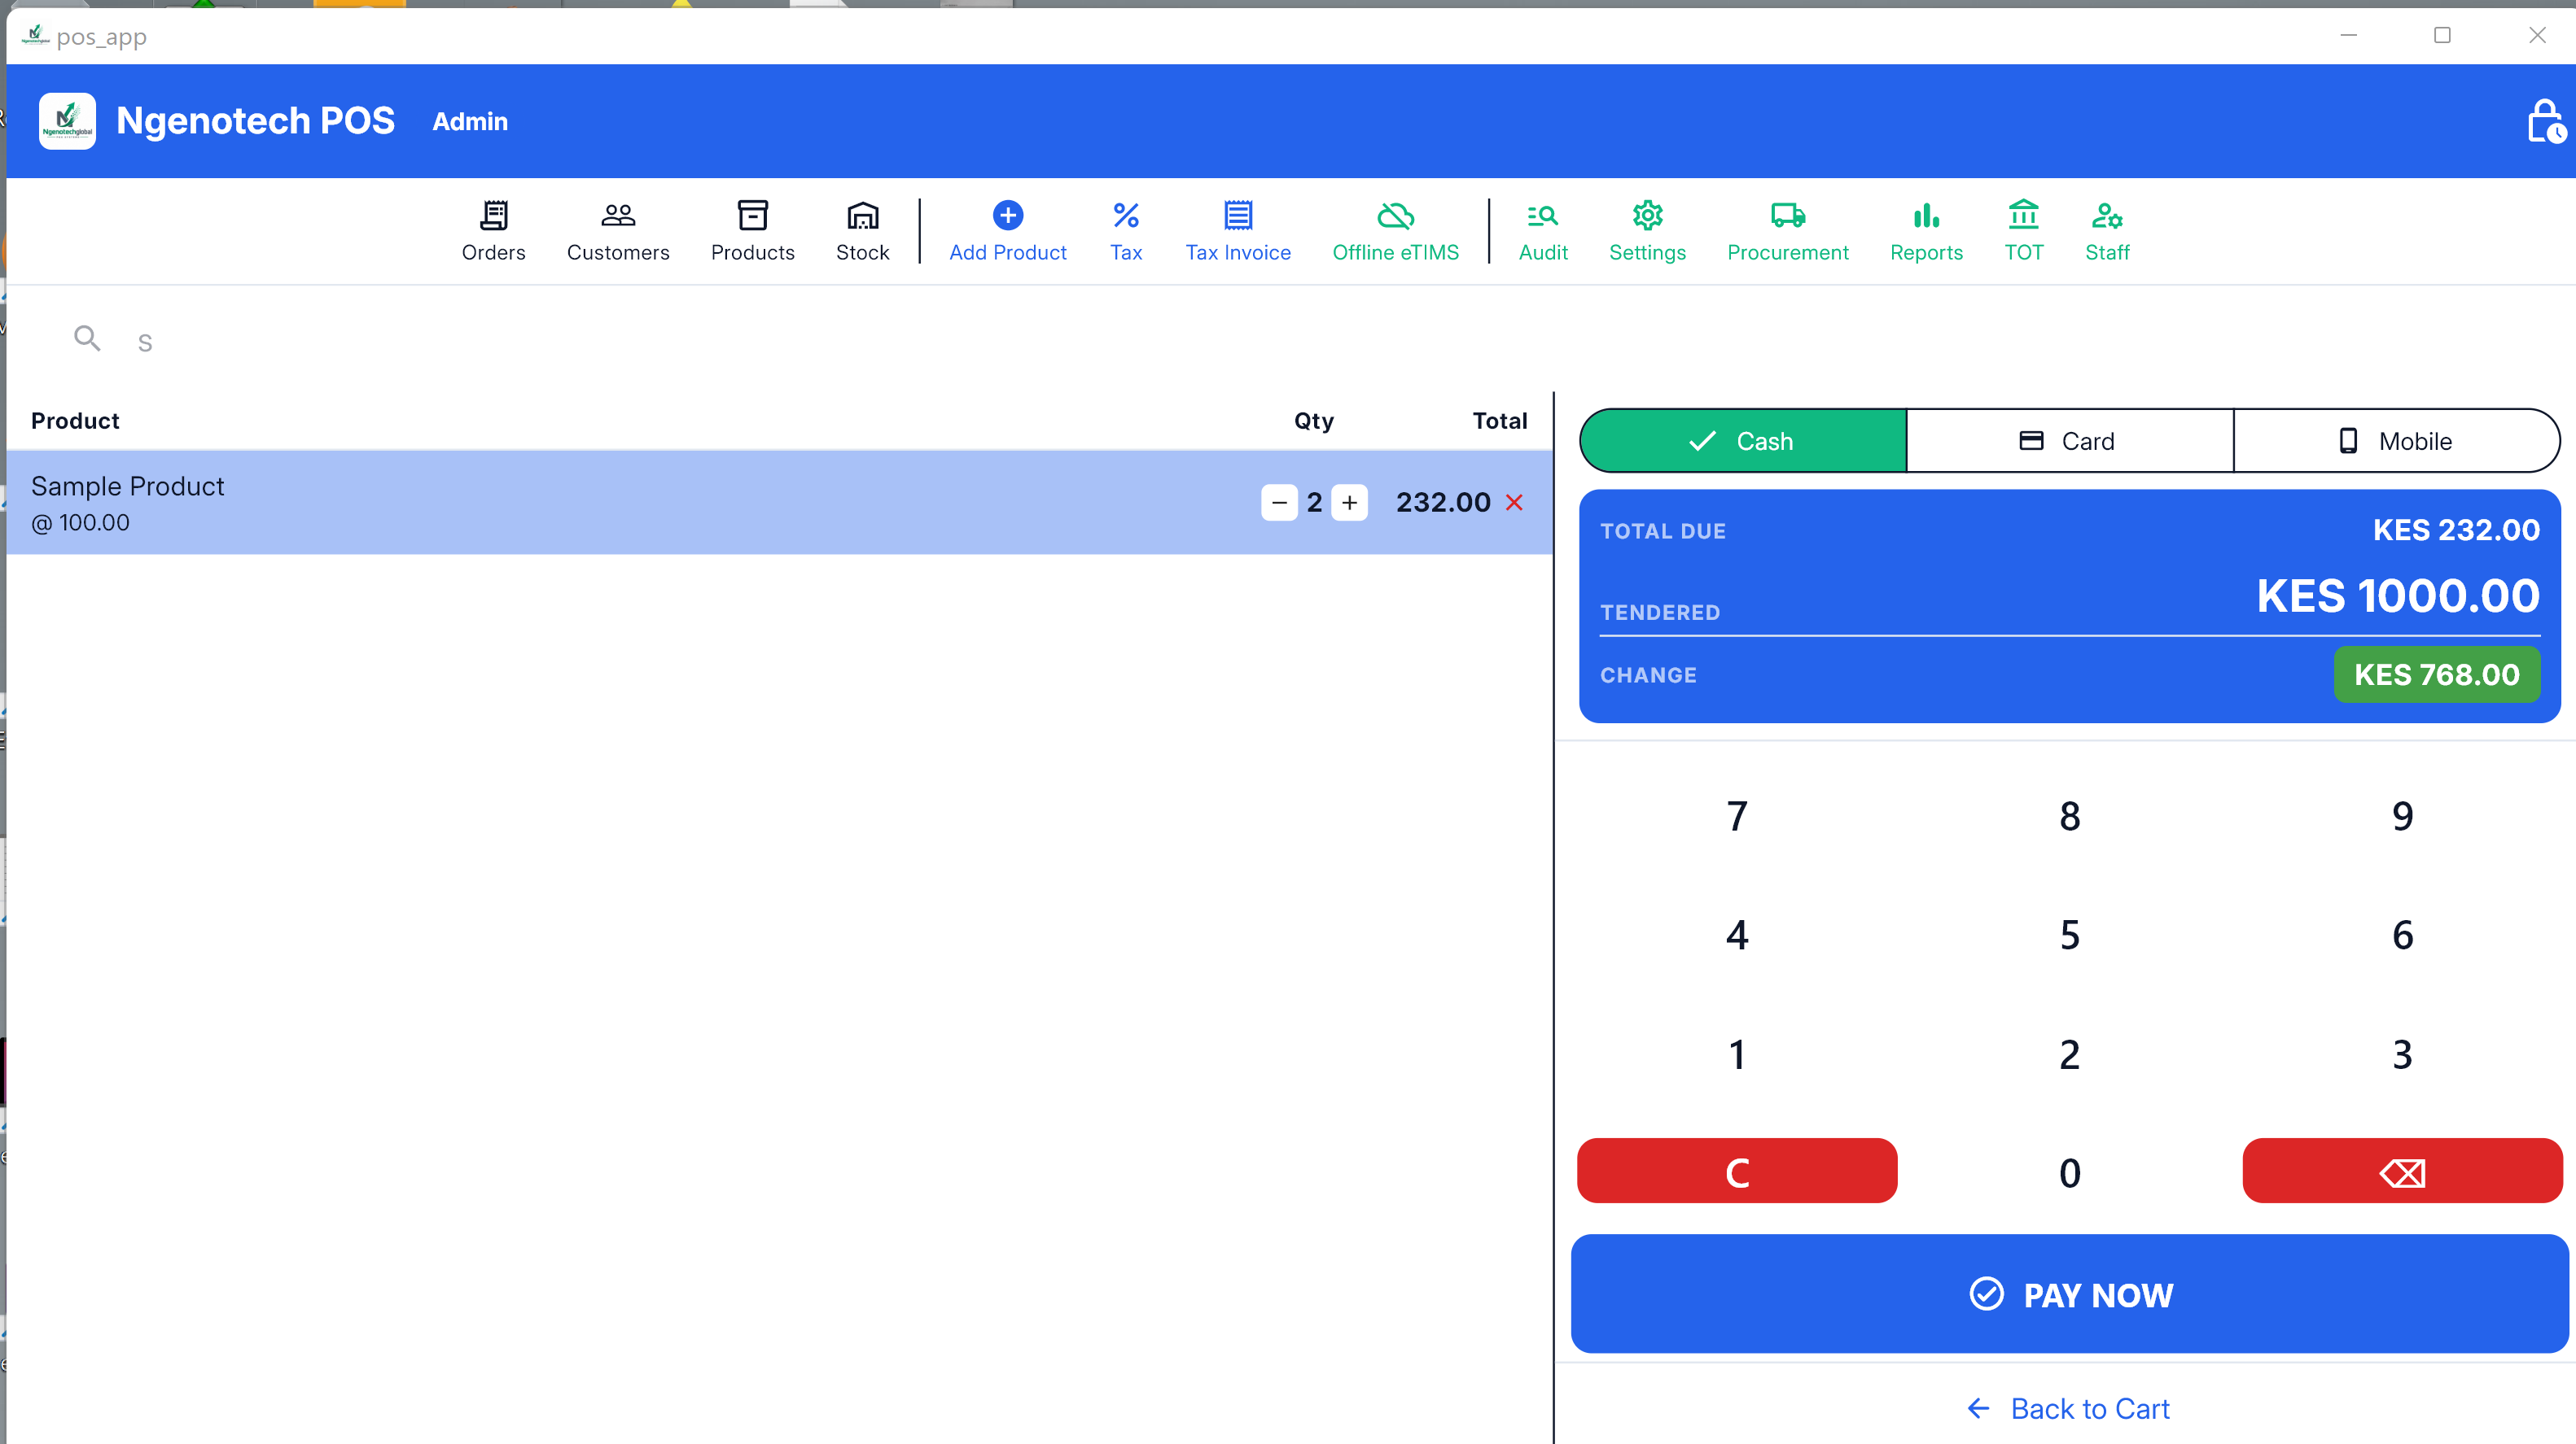Tap keypad digit 9
2576x1444 pixels.
tap(2402, 817)
